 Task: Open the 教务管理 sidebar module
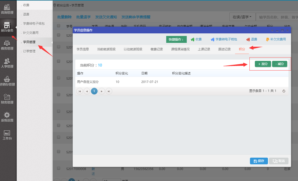pos(7,45)
